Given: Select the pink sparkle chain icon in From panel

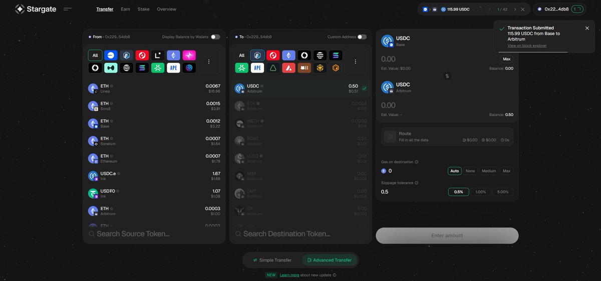Looking at the screenshot, I should (189, 55).
